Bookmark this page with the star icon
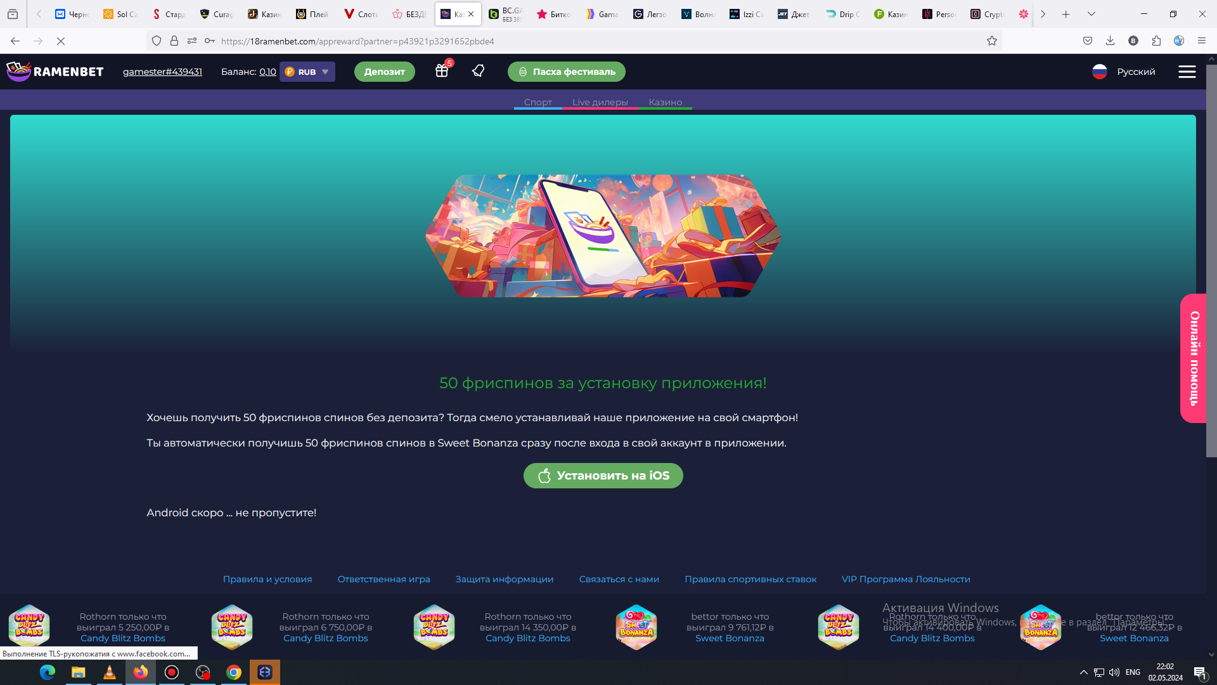Image resolution: width=1217 pixels, height=685 pixels. click(x=992, y=41)
